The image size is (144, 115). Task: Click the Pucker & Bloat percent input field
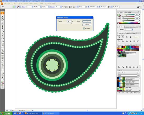tap(69, 21)
